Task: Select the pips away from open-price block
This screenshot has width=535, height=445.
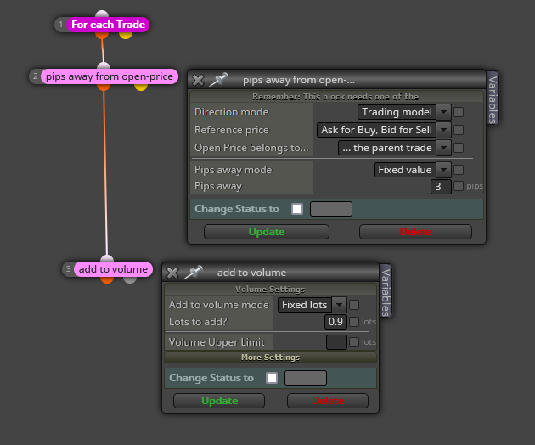Action: [x=110, y=76]
